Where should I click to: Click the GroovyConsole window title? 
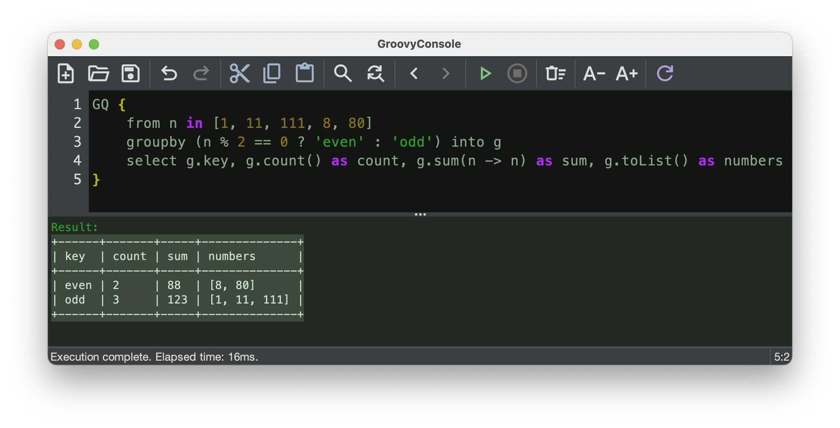(419, 44)
